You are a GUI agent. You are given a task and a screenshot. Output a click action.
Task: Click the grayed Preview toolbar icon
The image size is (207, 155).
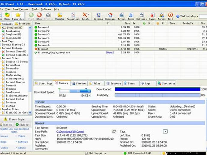48,16
